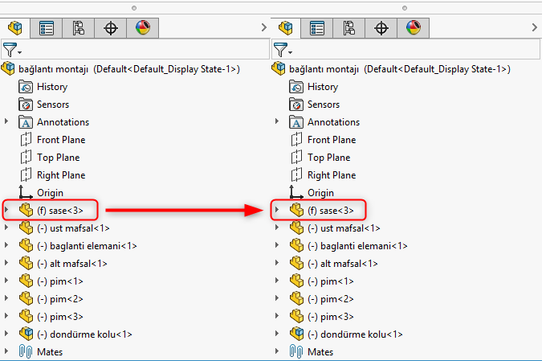The image size is (546, 361).
Task: Show more tabs arrow in left panel
Action: (263, 27)
